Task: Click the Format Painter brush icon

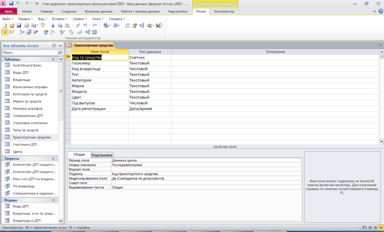Action: click(78, 25)
